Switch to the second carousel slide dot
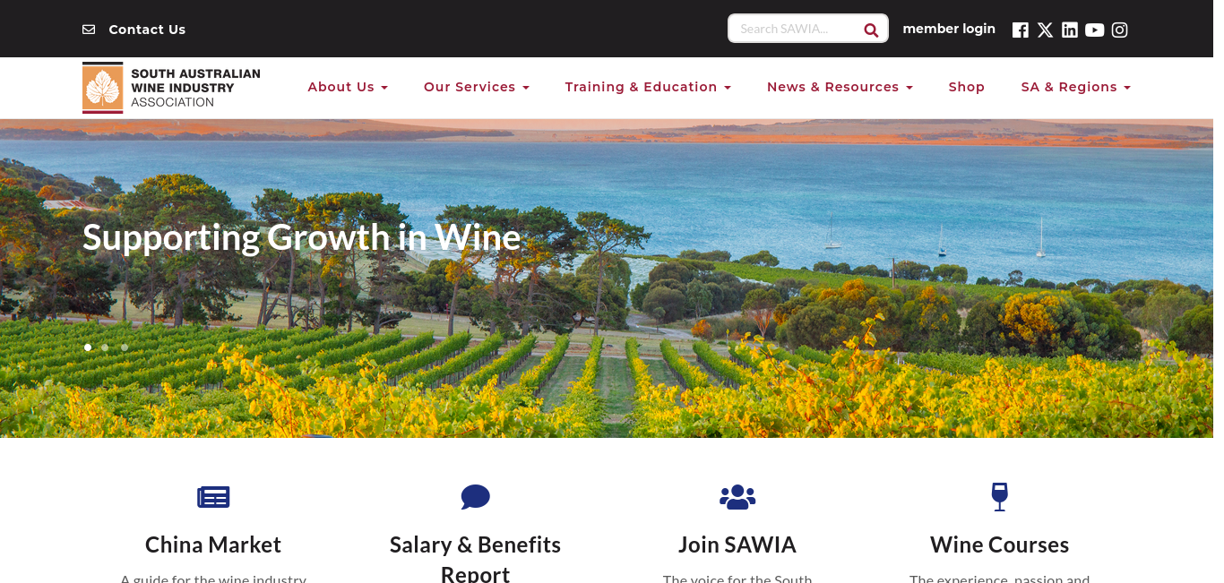 [x=105, y=347]
